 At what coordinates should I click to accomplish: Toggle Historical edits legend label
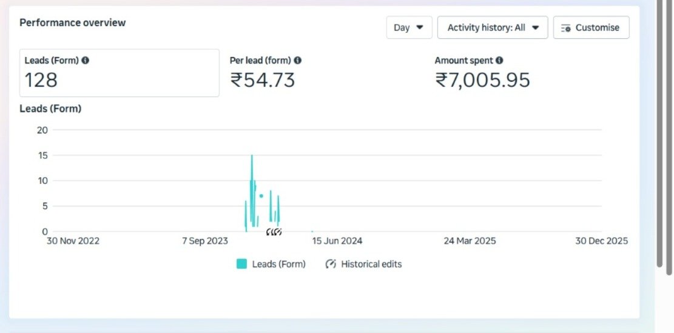371,264
